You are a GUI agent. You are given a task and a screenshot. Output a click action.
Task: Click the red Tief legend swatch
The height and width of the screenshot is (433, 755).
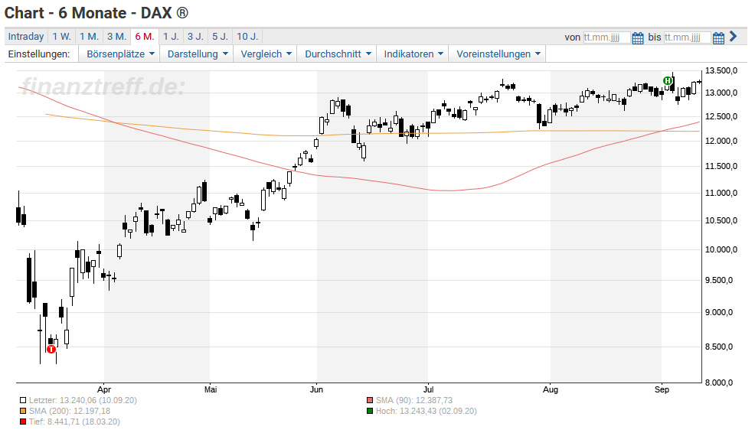[23, 422]
